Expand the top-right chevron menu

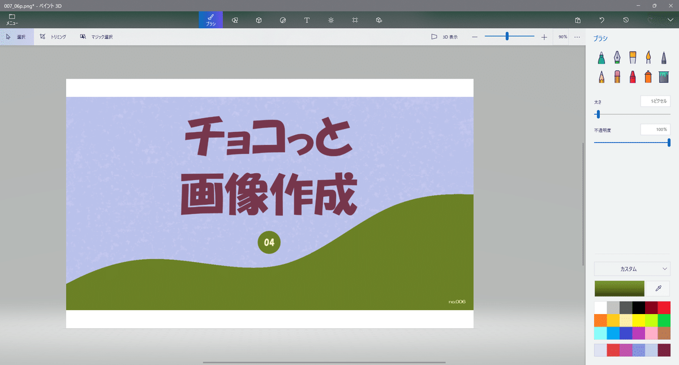(x=671, y=20)
